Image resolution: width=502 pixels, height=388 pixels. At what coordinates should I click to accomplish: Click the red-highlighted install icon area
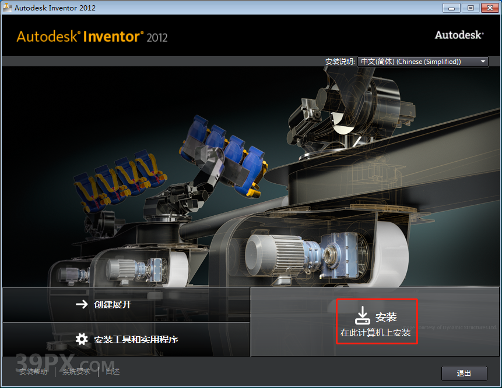pos(377,322)
